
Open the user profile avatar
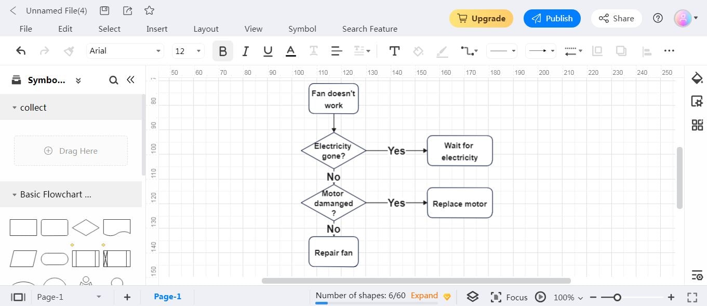pos(683,19)
